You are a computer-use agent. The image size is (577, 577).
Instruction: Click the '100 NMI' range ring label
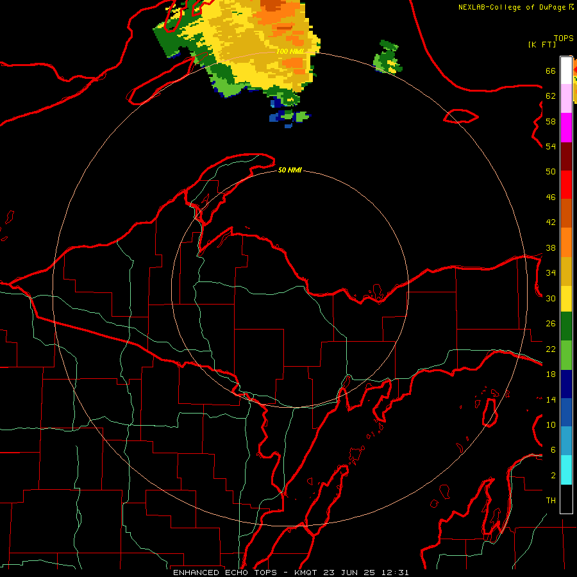click(x=289, y=51)
